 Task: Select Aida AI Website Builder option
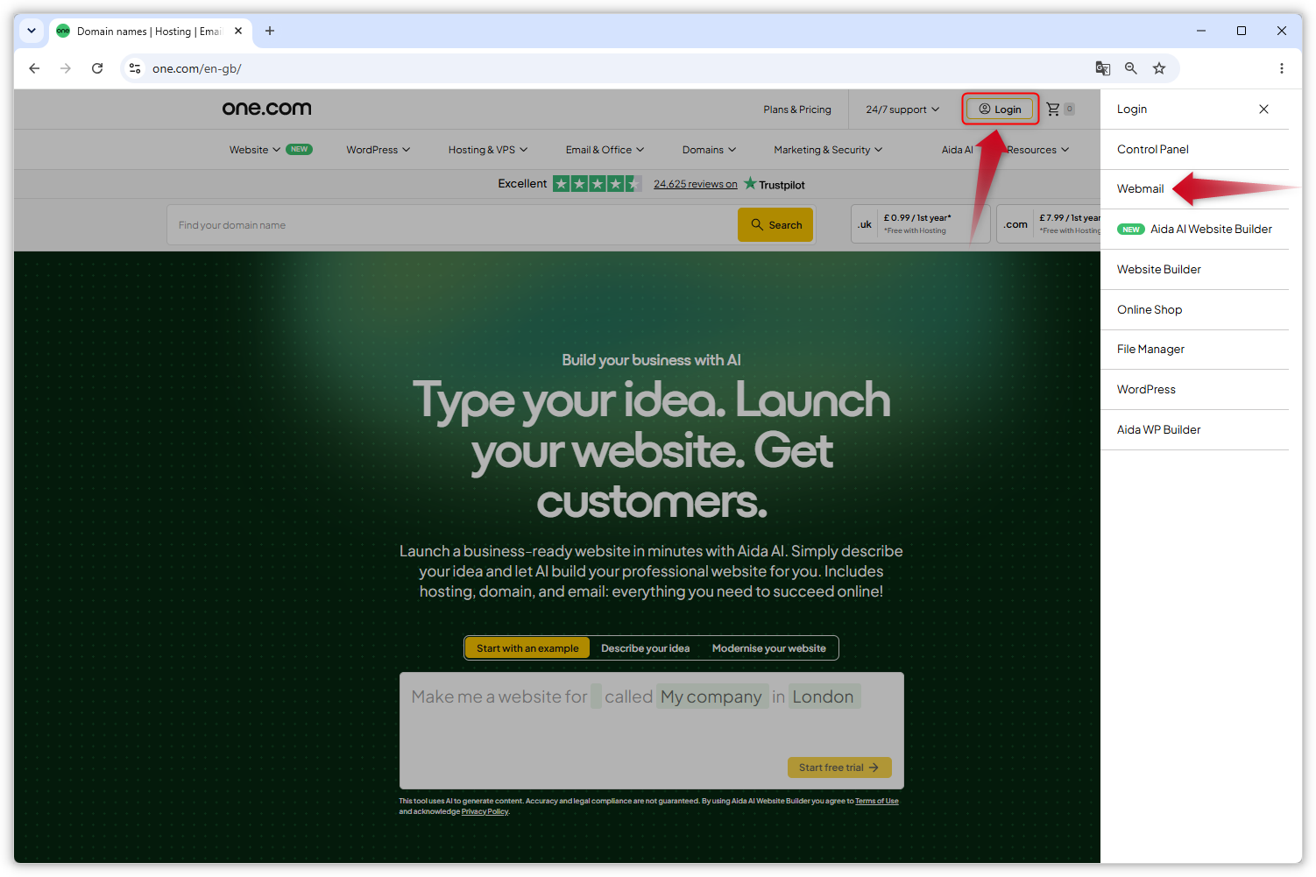tap(1194, 230)
